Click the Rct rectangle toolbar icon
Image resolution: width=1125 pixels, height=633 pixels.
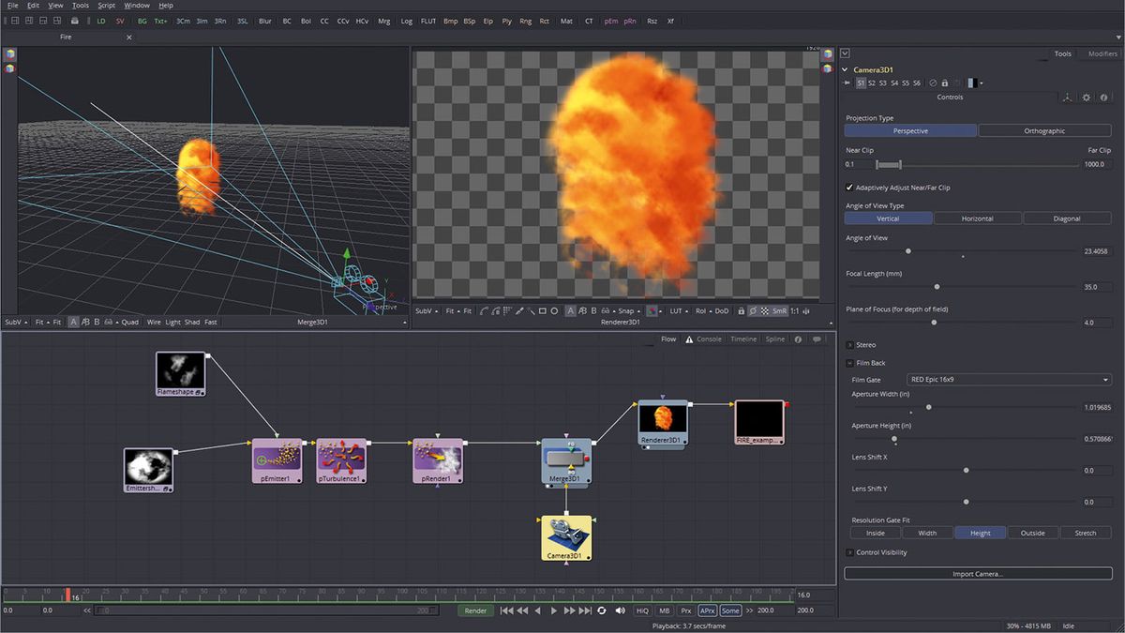[x=543, y=21]
